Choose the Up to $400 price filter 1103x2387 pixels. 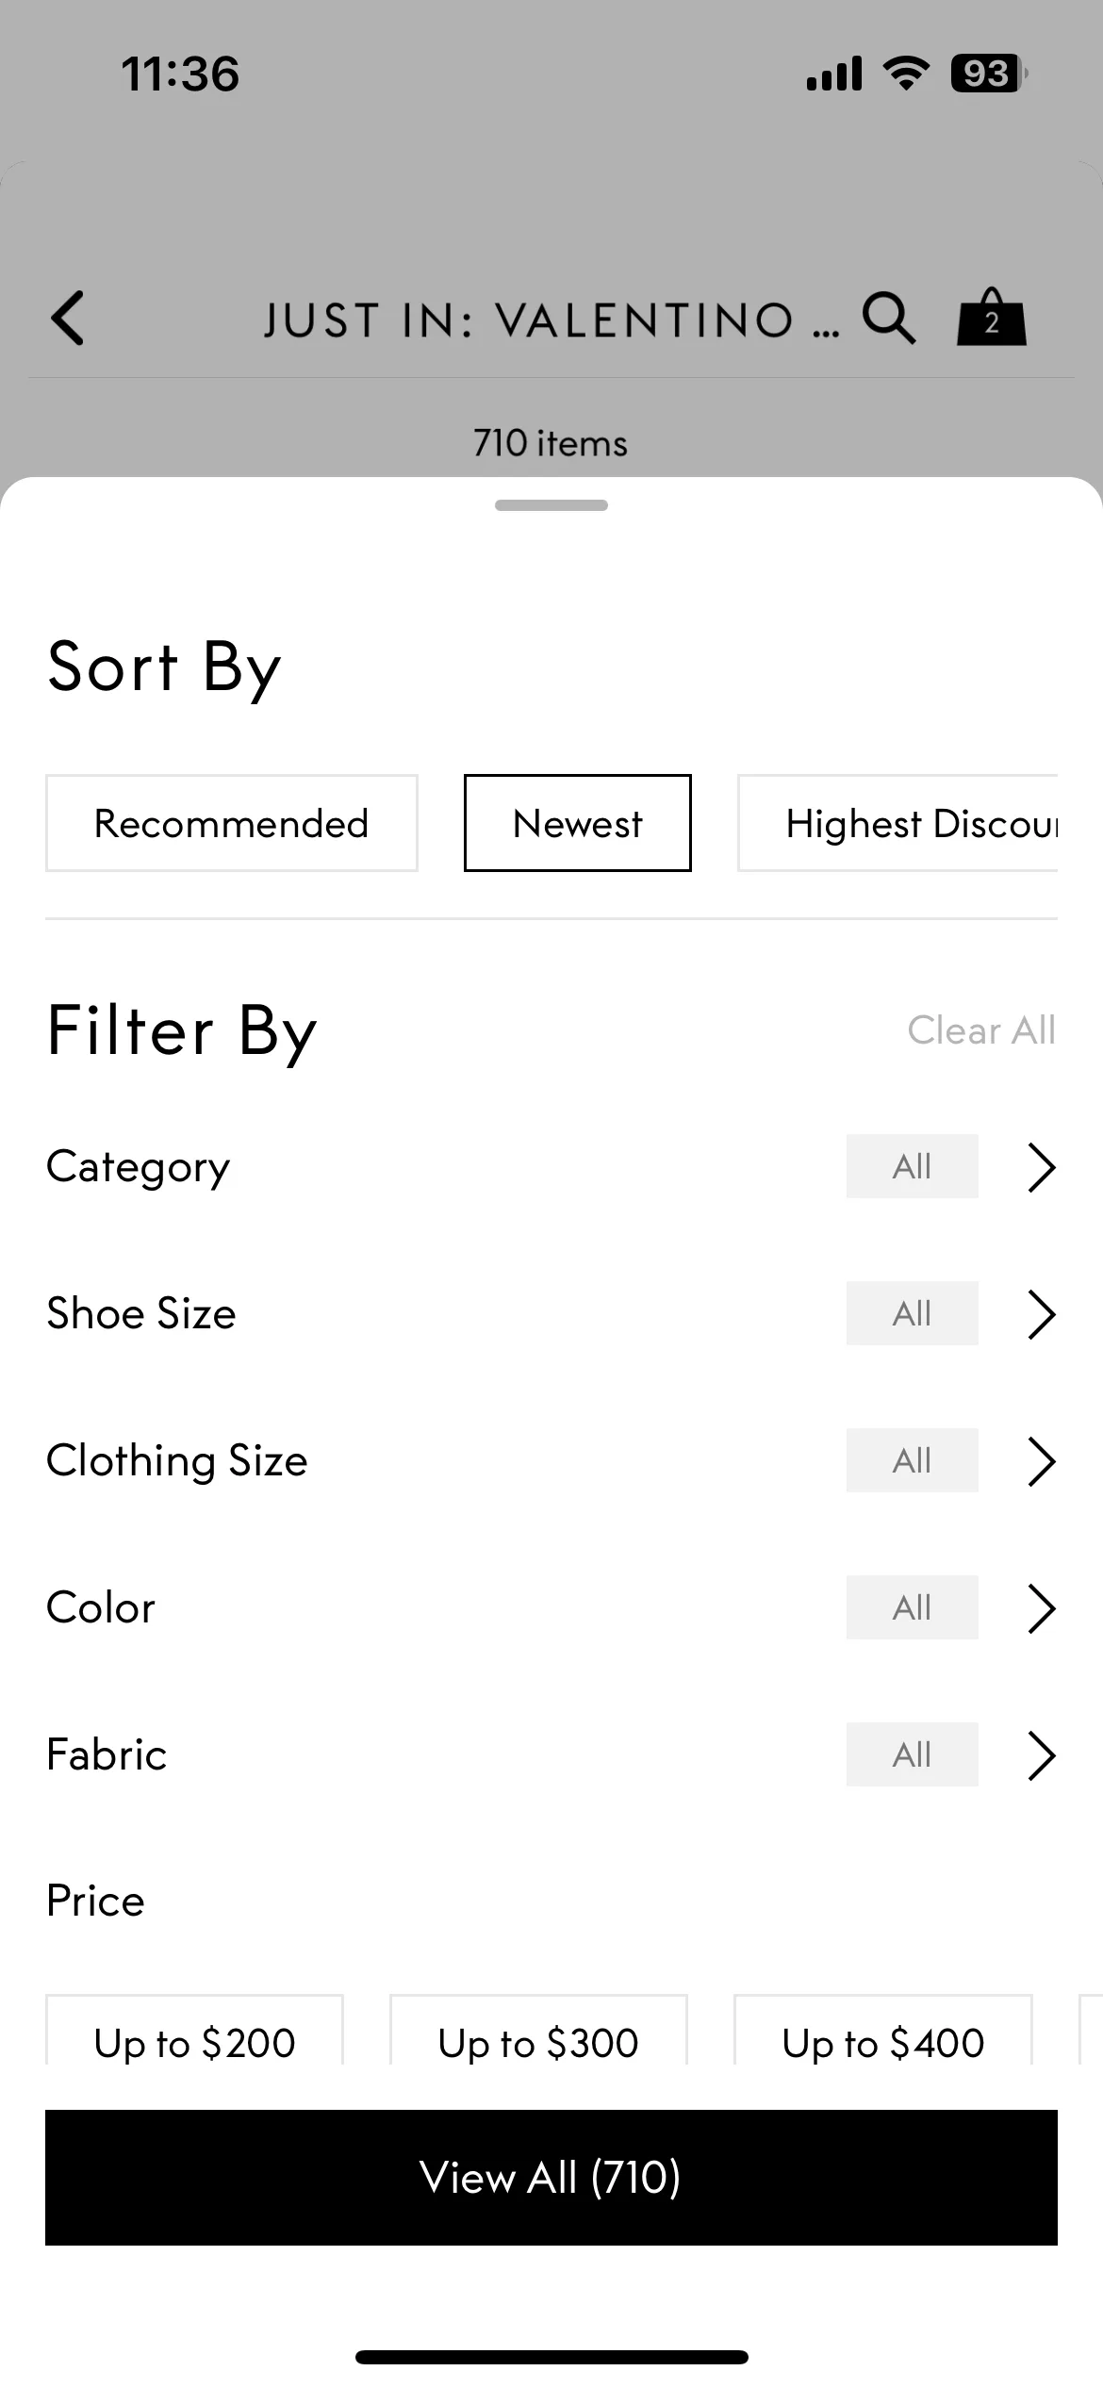click(883, 2030)
